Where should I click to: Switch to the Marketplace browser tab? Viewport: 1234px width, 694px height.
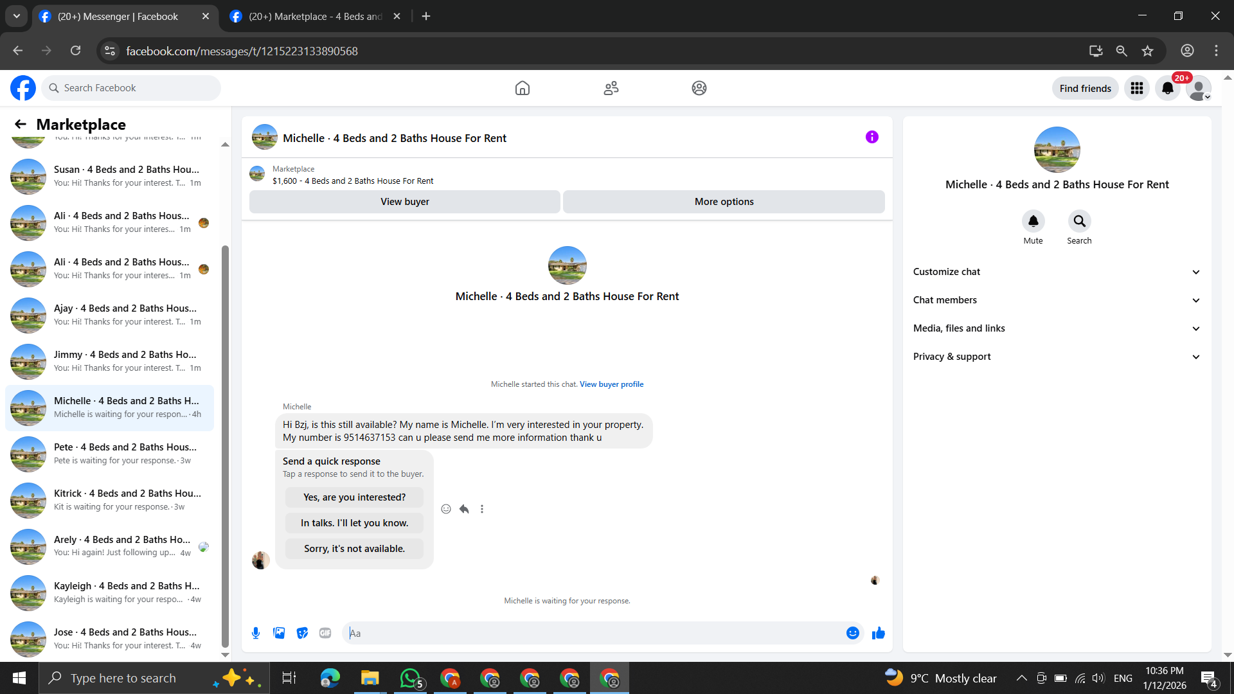click(315, 16)
